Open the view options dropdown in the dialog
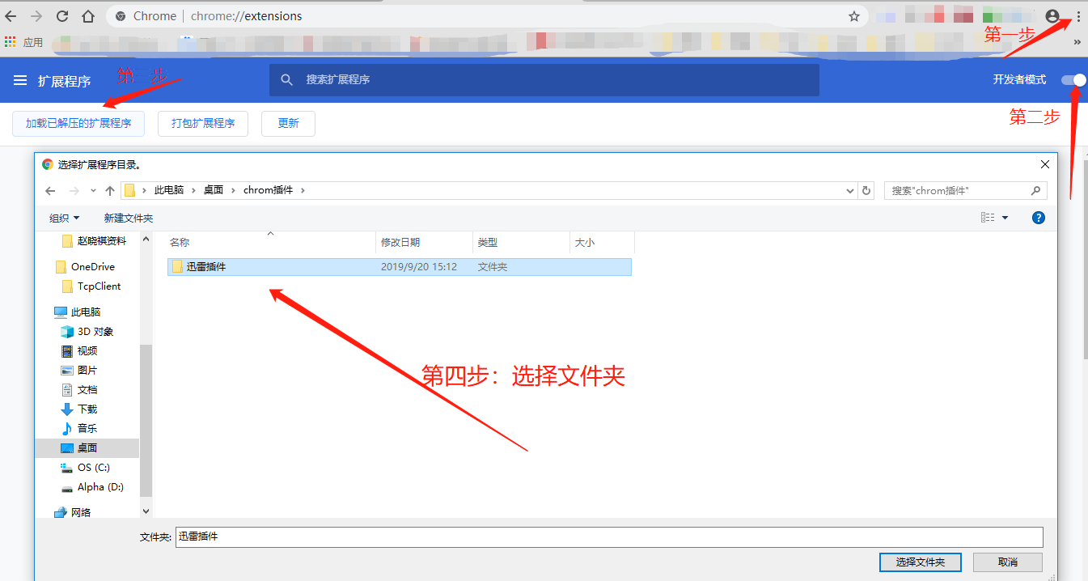The height and width of the screenshot is (581, 1088). pos(993,217)
